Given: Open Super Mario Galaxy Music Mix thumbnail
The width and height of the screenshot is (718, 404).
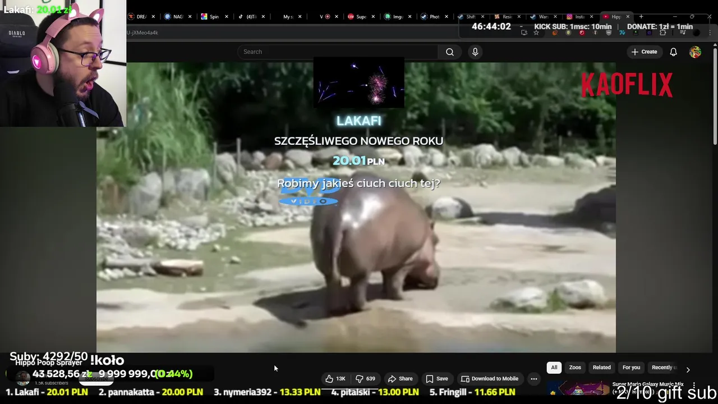Looking at the screenshot, I should click(x=578, y=388).
